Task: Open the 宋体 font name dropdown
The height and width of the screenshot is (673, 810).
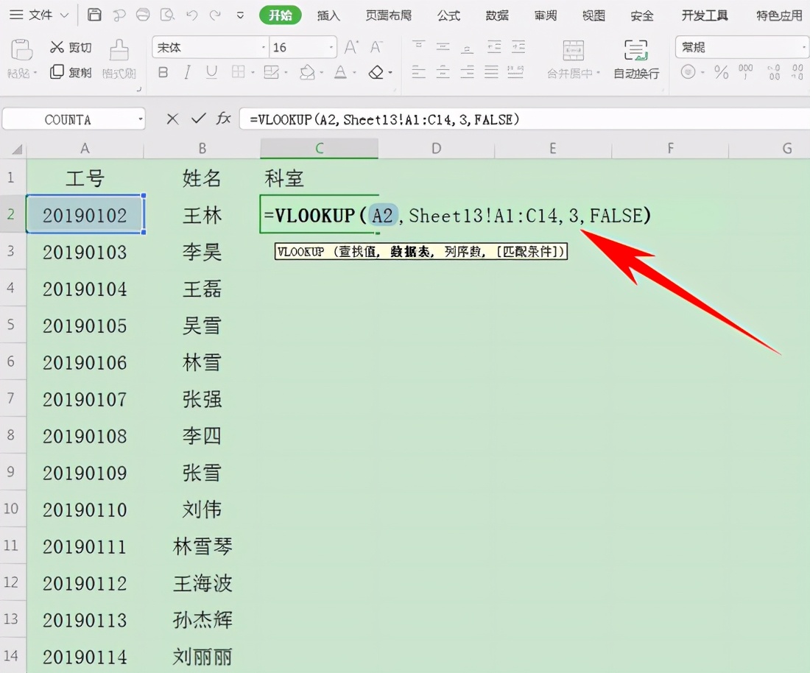Action: 263,48
